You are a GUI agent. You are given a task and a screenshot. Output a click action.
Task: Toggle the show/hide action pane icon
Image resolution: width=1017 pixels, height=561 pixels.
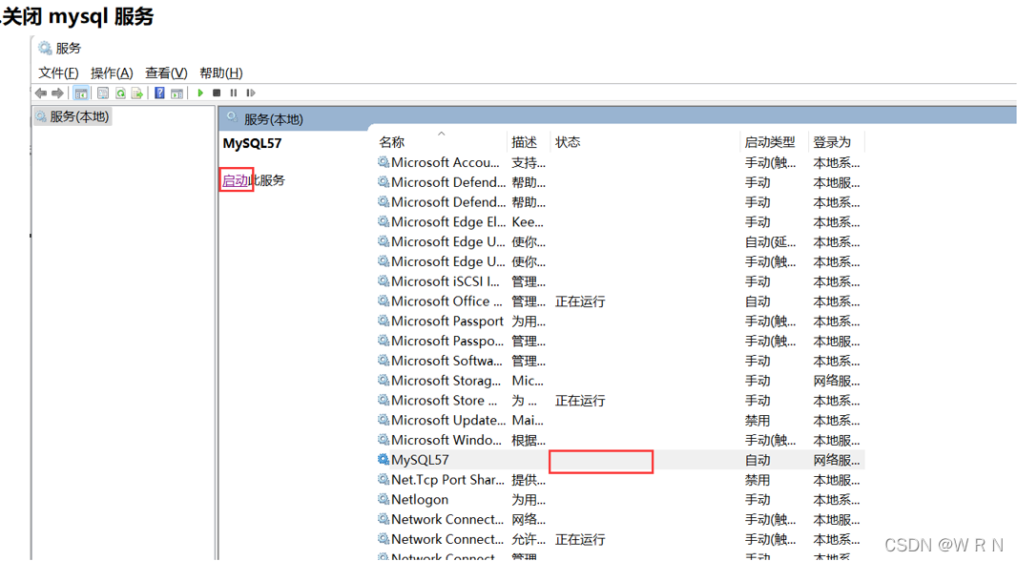[176, 93]
